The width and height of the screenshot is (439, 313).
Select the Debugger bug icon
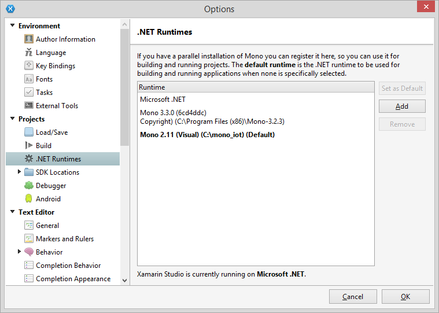pos(28,185)
